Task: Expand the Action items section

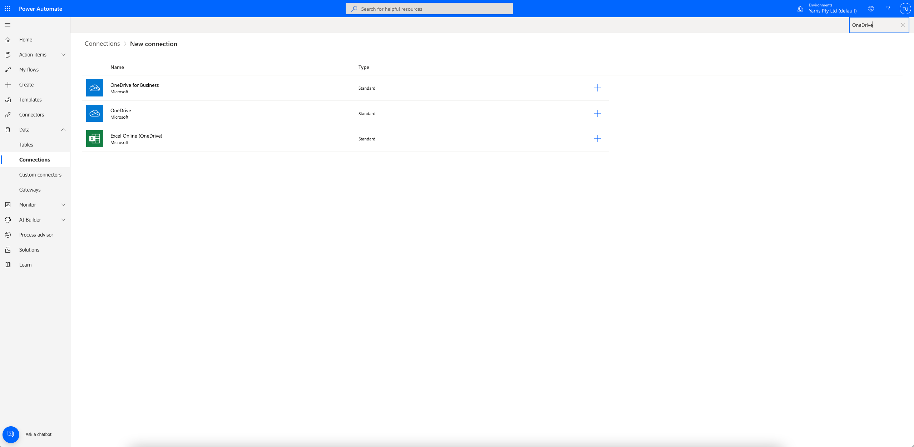Action: 63,55
